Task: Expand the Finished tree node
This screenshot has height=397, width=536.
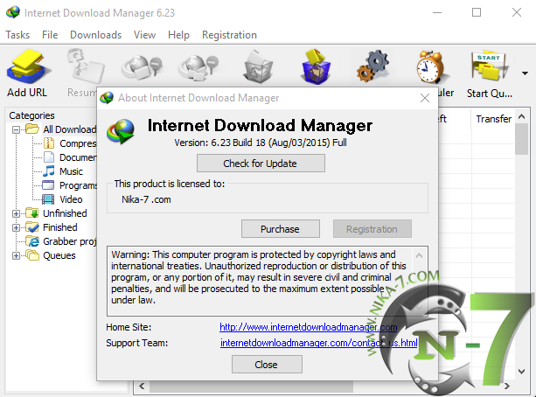Action: pos(16,227)
